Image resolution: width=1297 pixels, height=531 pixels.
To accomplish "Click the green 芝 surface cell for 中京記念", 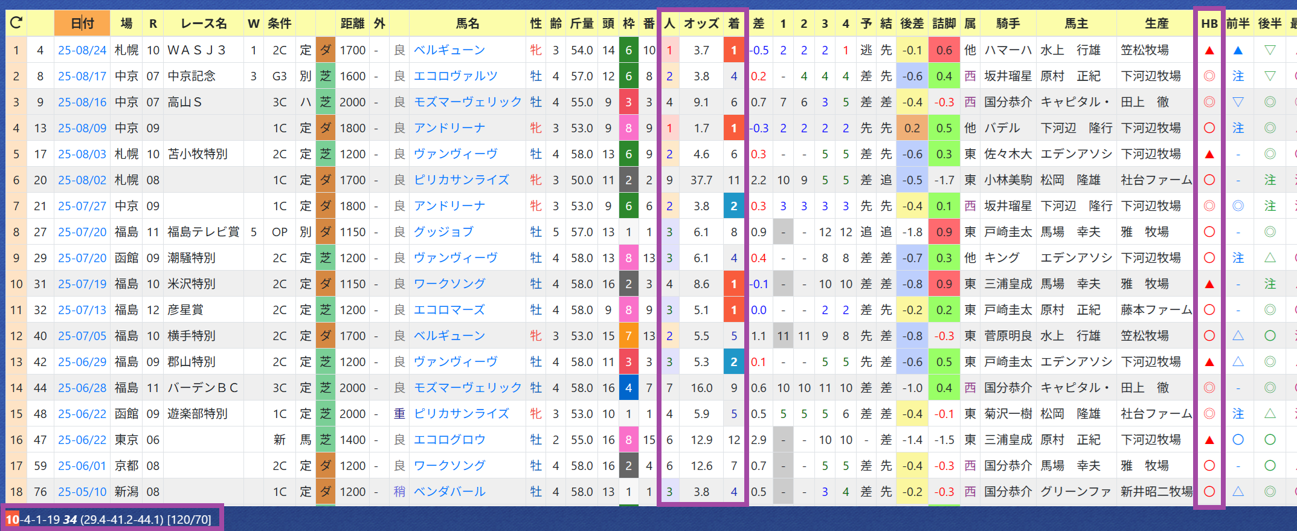I will 326,76.
